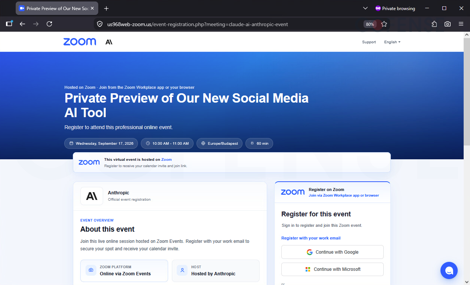470x285 pixels.
Task: Click the calendar icon in the date pill
Action: tap(71, 144)
